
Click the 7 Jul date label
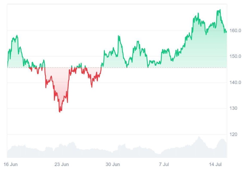tap(164, 165)
